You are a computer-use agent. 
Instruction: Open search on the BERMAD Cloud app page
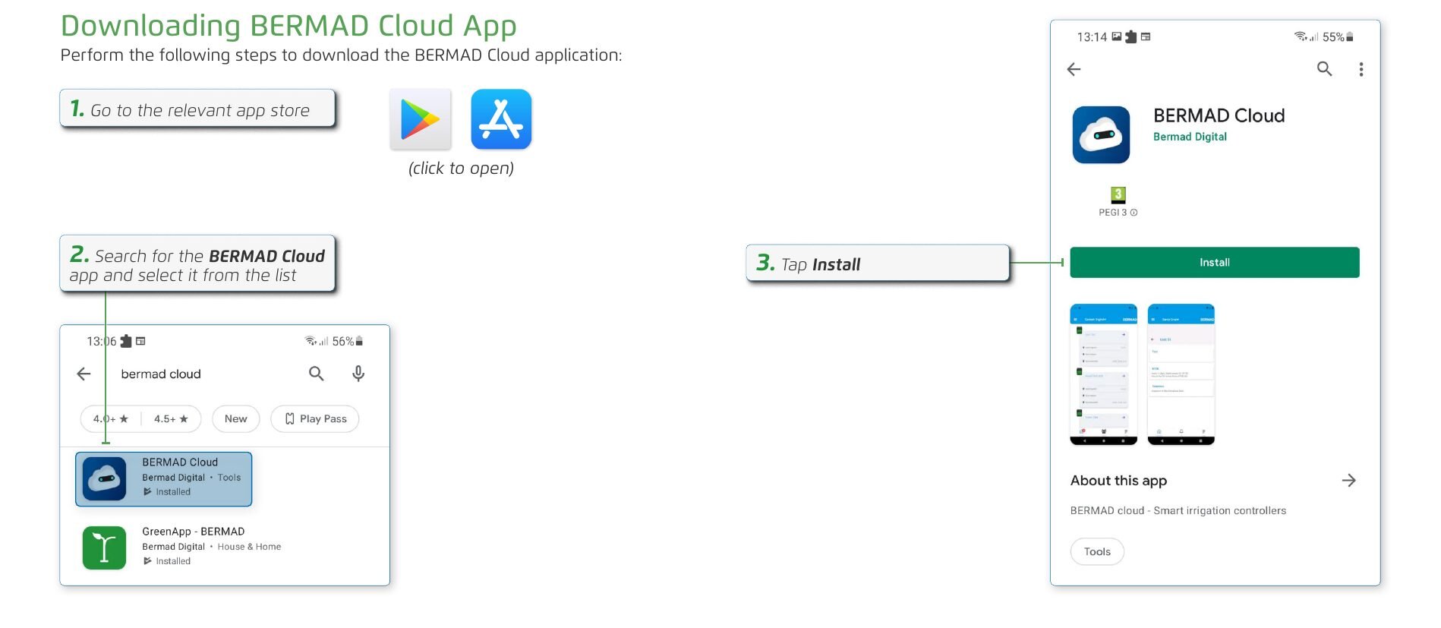[x=1324, y=69]
